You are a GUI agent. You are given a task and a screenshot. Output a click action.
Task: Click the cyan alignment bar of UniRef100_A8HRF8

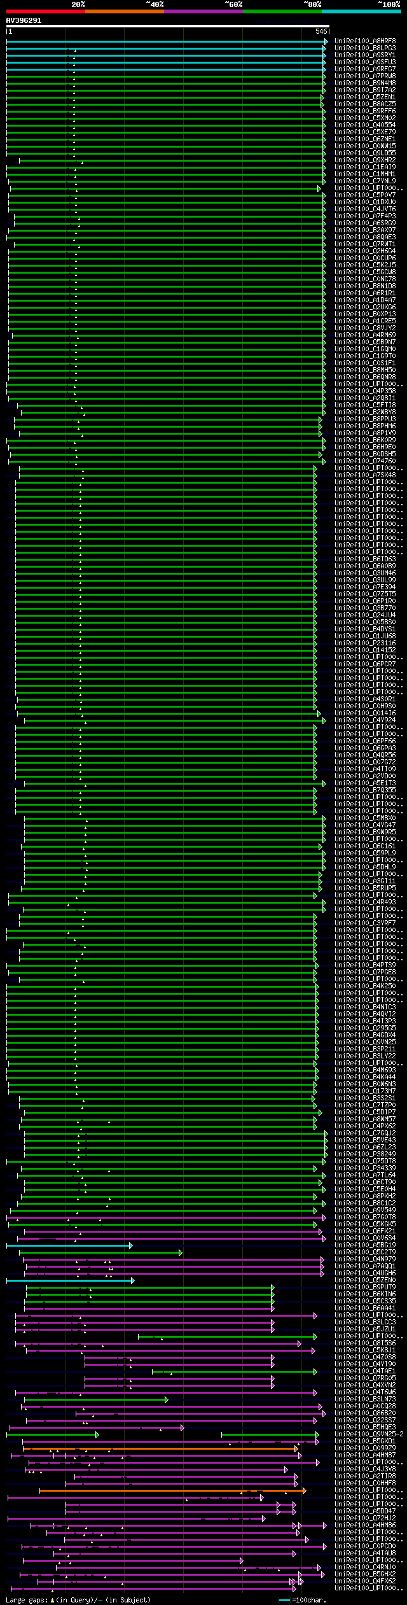(166, 41)
